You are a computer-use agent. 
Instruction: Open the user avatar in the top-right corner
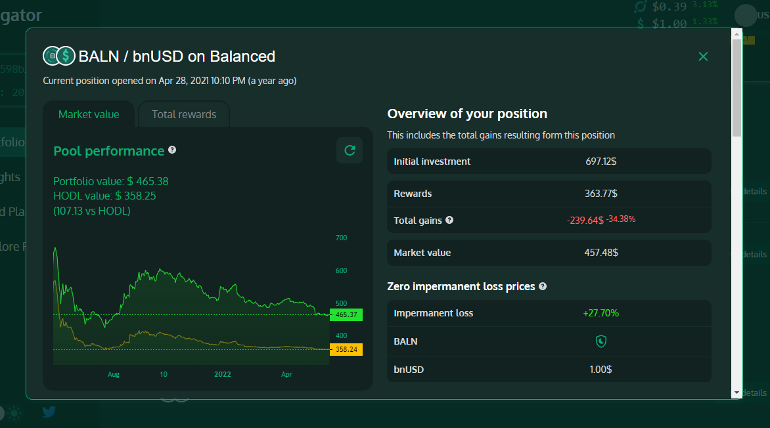tap(746, 14)
